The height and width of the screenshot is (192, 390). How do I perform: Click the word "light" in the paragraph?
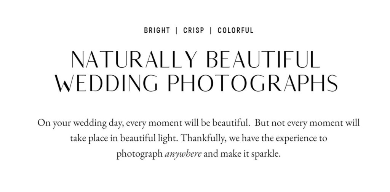tap(169, 139)
